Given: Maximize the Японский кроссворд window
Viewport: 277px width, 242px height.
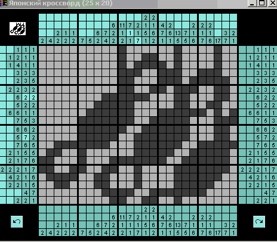Looking at the screenshot, I should pos(262,3).
